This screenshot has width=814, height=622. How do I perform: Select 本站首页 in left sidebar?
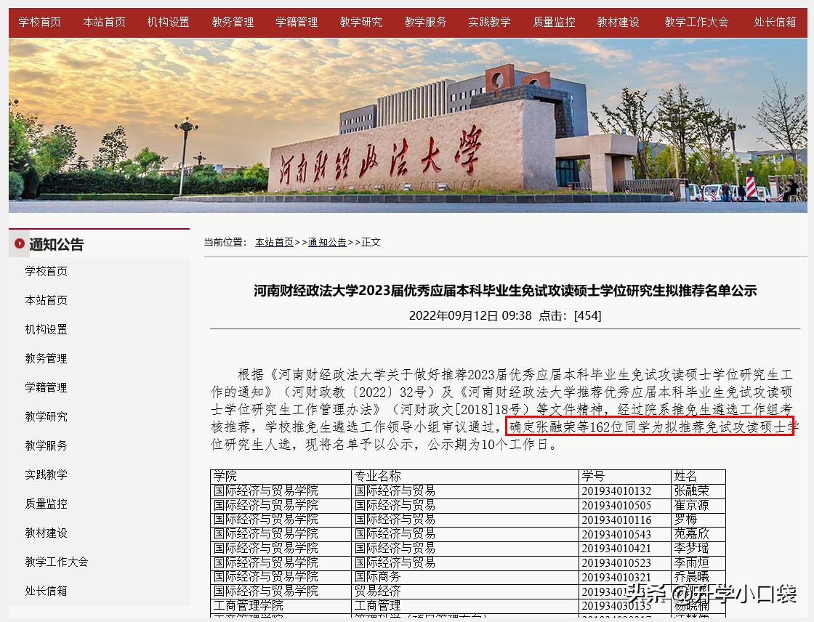(46, 300)
